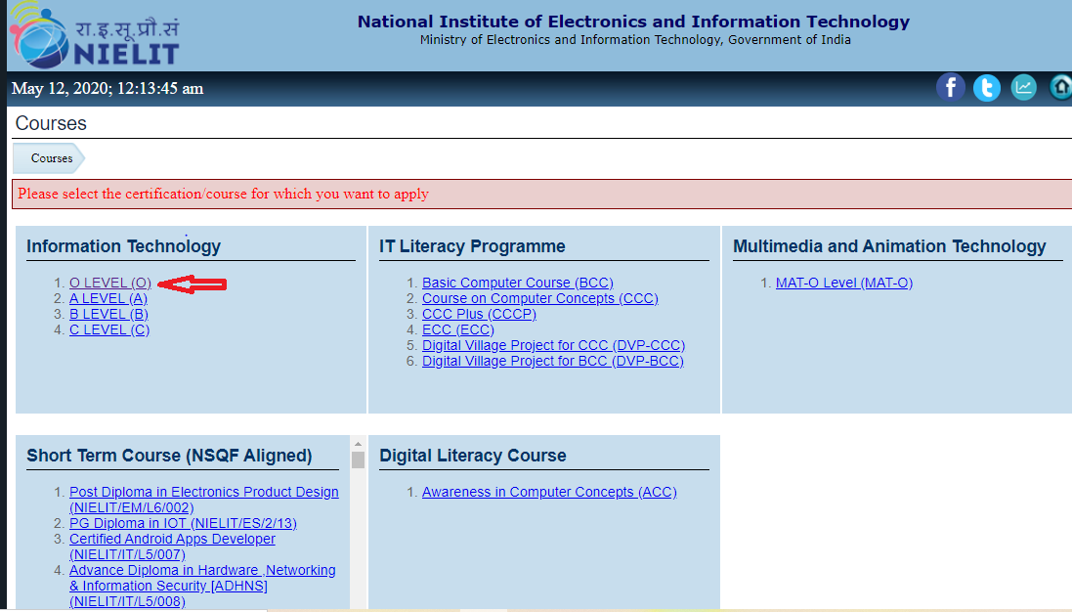Go to home via the house icon
The image size is (1072, 612).
point(1060,88)
